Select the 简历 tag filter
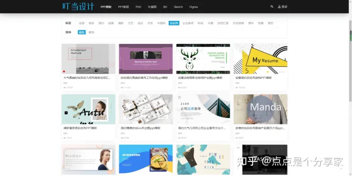 pyautogui.click(x=270, y=23)
